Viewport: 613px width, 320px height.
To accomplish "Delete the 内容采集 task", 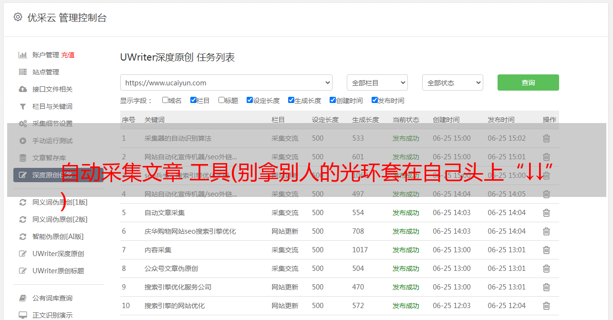I will [x=547, y=250].
